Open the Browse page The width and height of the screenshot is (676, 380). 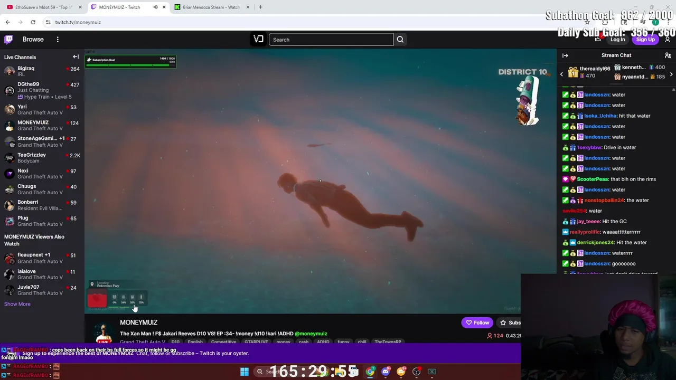(33, 39)
